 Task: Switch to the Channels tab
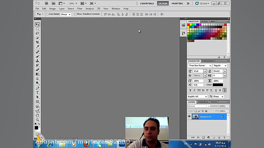[x=203, y=102]
